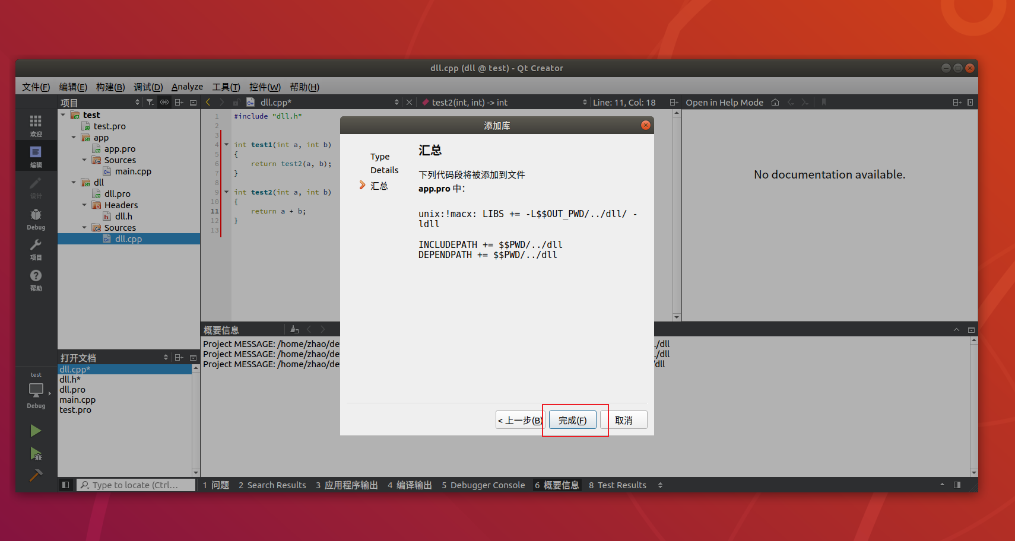Open the 文件(F) menu
Image resolution: width=1015 pixels, height=541 pixels.
36,87
